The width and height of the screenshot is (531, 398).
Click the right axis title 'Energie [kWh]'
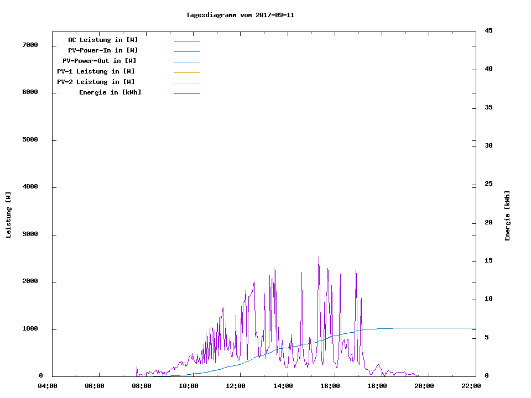(508, 216)
